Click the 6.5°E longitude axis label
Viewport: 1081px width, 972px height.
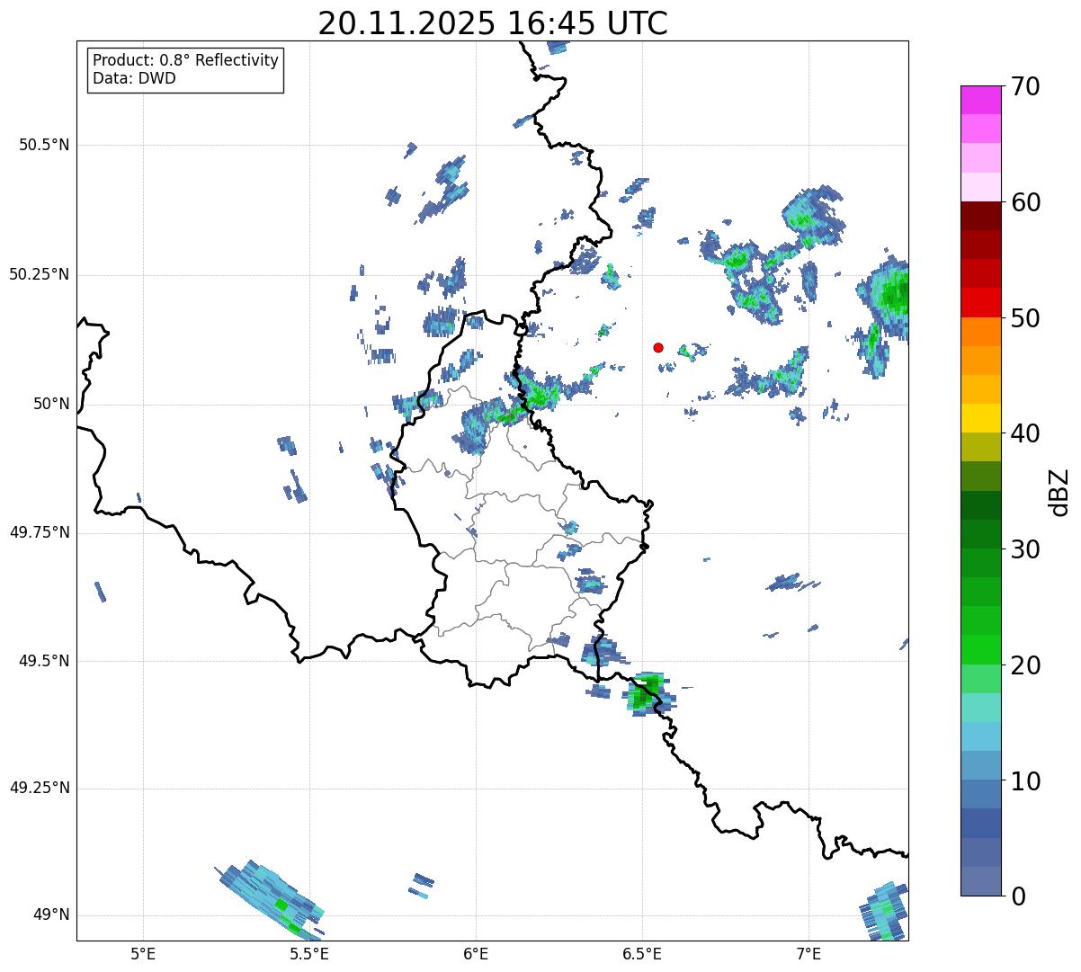pyautogui.click(x=642, y=953)
